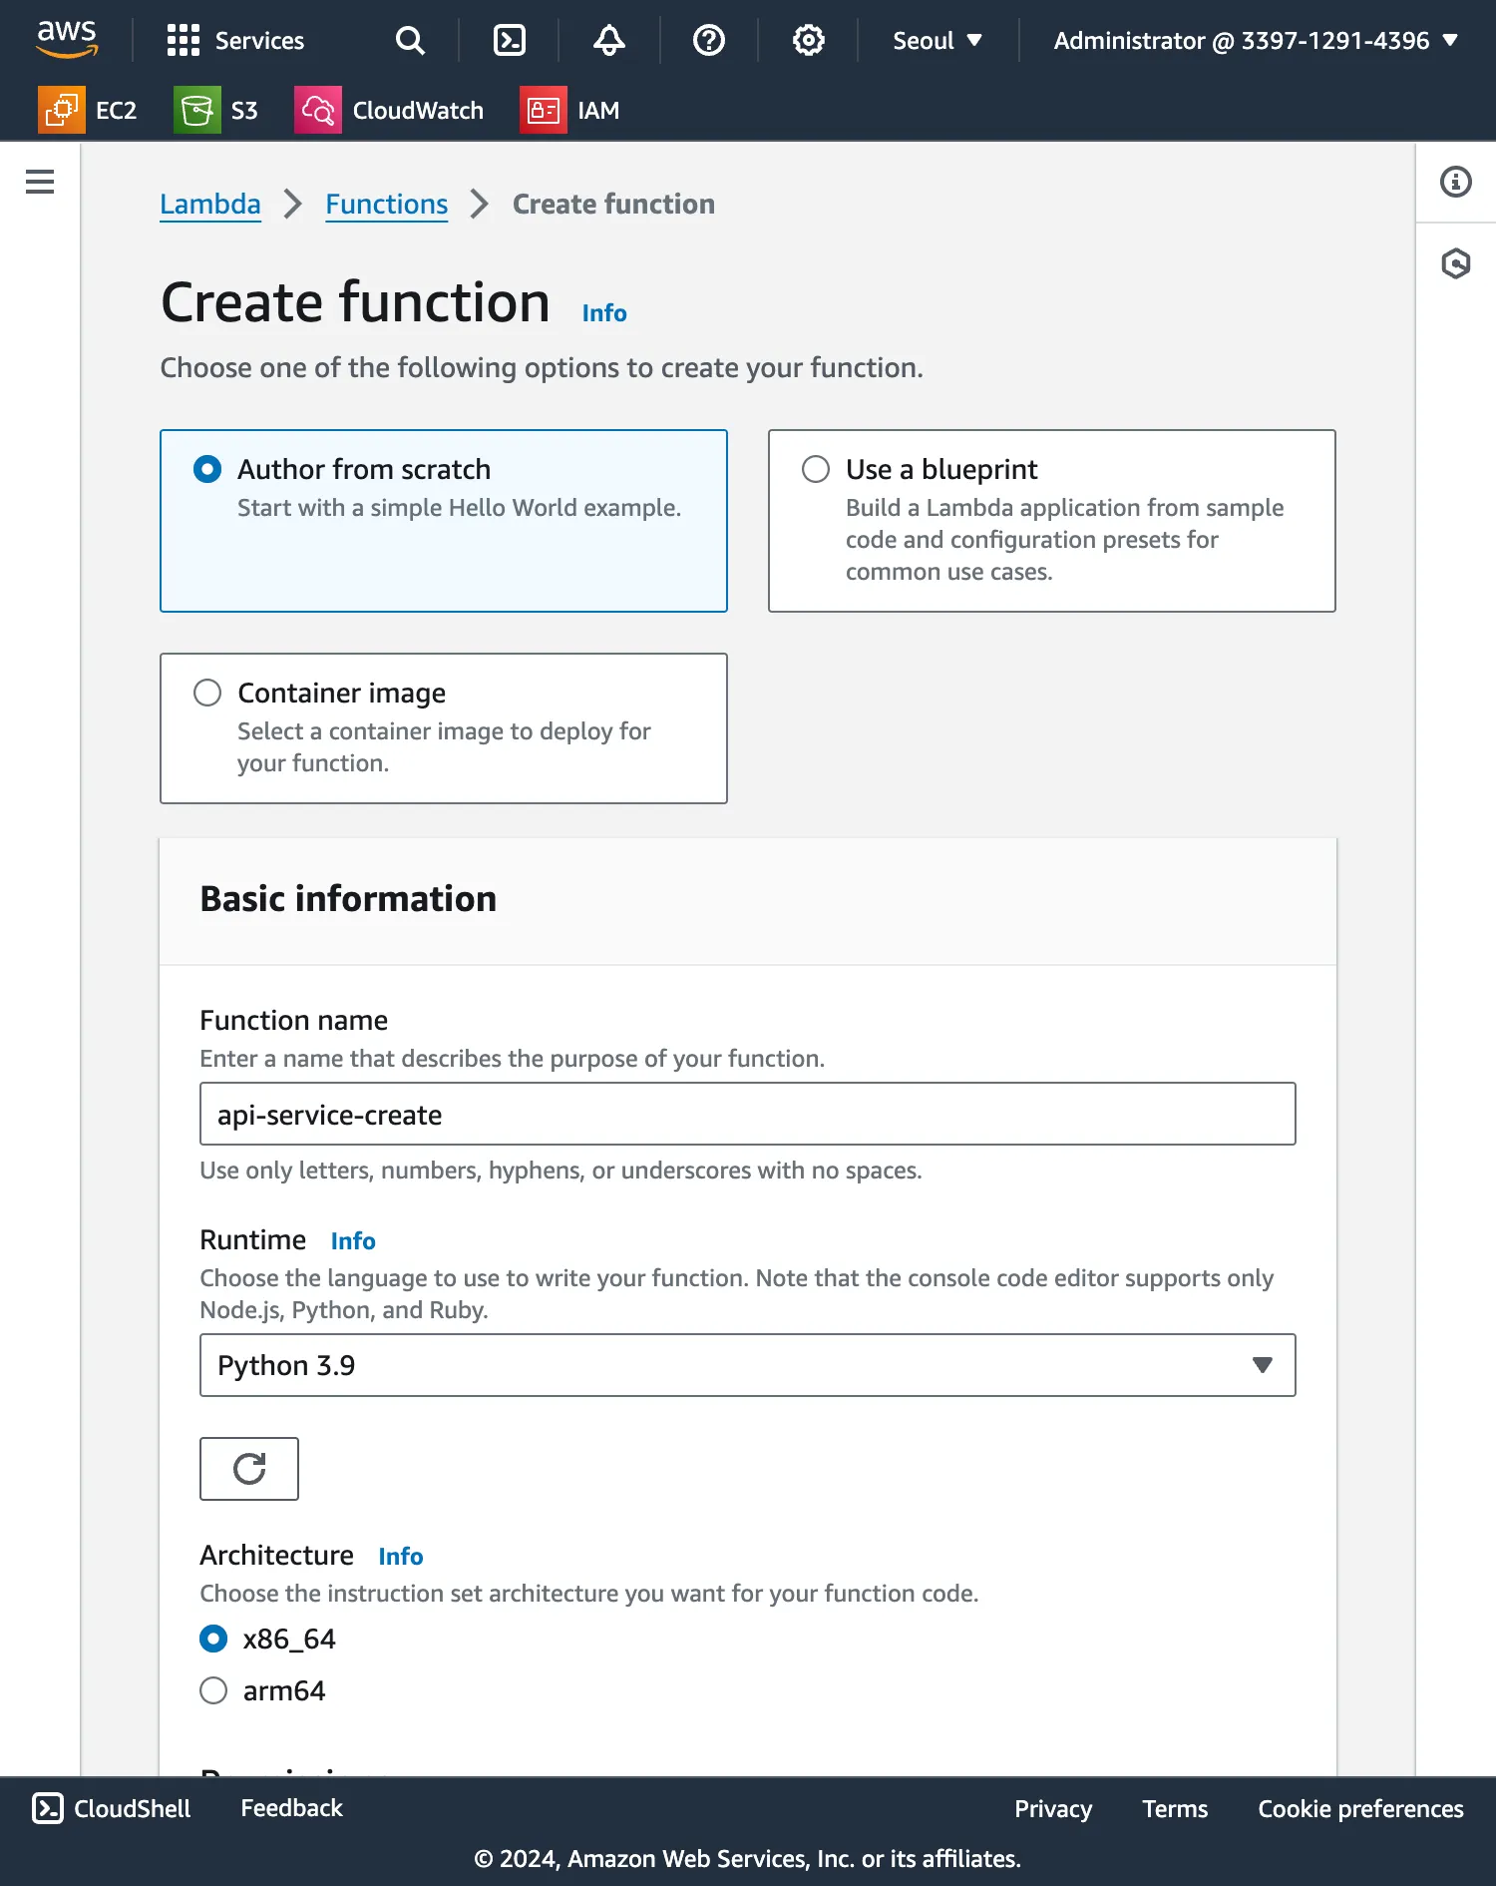Open the S3 bucket shortcut

[x=197, y=110]
